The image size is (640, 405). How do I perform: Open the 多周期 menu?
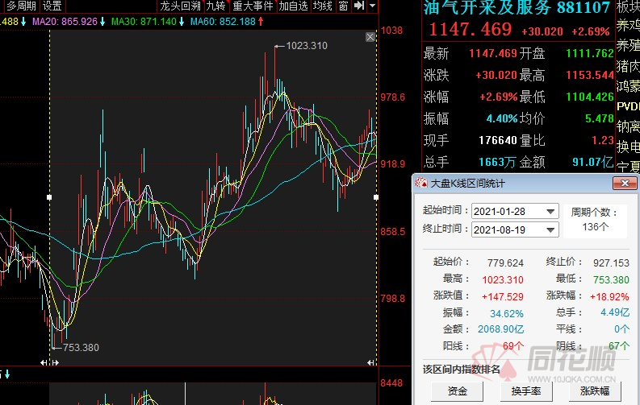[21, 6]
